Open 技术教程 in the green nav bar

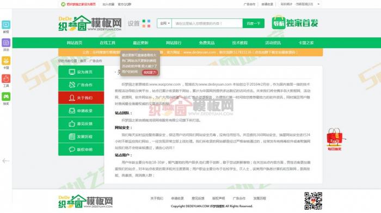point(240,43)
